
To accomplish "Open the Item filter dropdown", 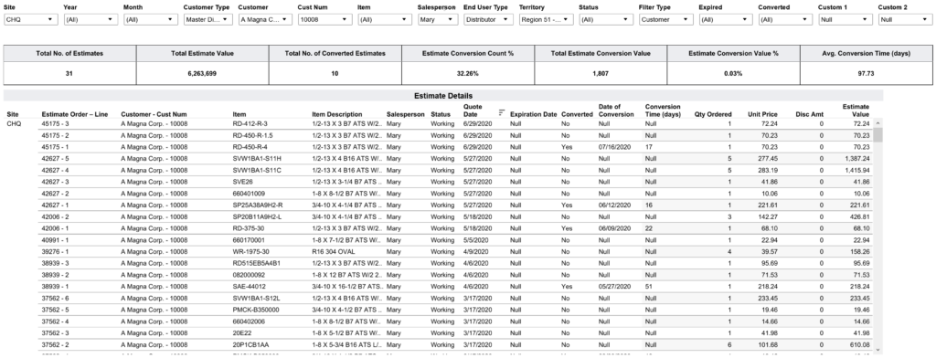I will coord(385,20).
